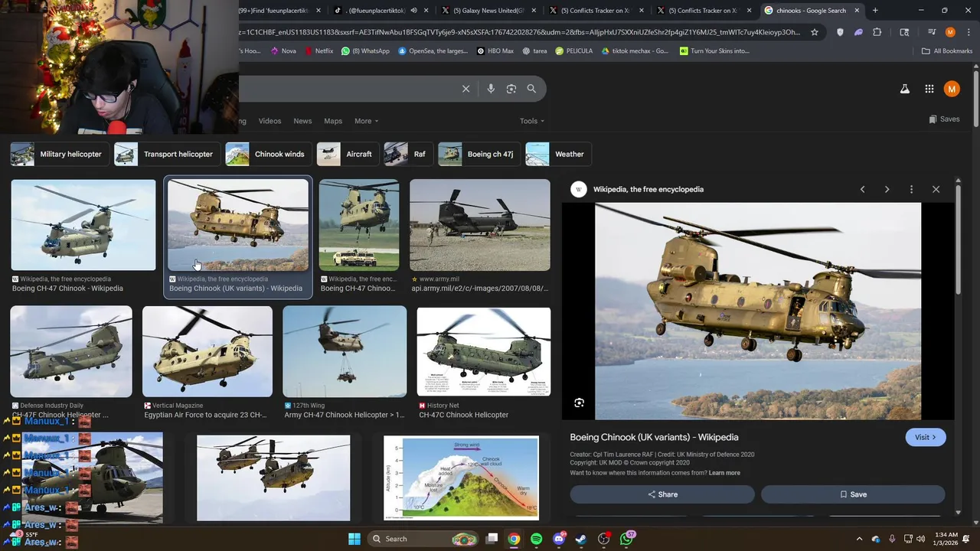The width and height of the screenshot is (980, 551).
Task: Open Discord from the taskbar
Action: tap(559, 539)
